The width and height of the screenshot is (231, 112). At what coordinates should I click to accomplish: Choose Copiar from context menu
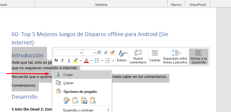click(x=82, y=83)
